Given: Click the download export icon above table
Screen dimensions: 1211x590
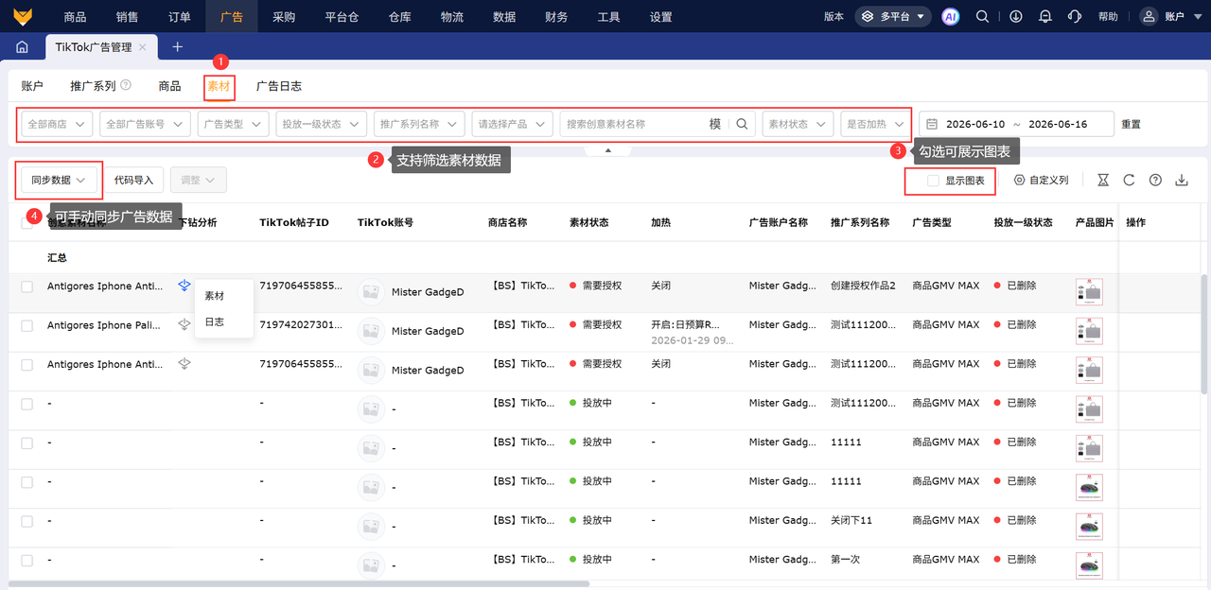Looking at the screenshot, I should click(1182, 180).
